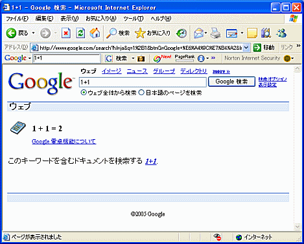
Task: Click the blue info icon in Google toolbar
Action: 201,58
